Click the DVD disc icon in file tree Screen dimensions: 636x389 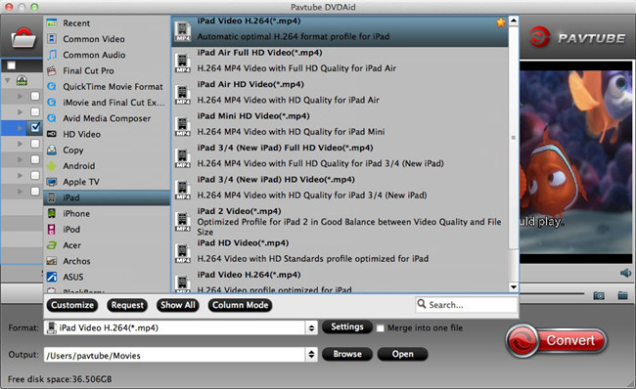22,81
